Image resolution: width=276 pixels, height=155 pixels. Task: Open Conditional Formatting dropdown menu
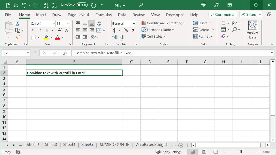(x=163, y=23)
